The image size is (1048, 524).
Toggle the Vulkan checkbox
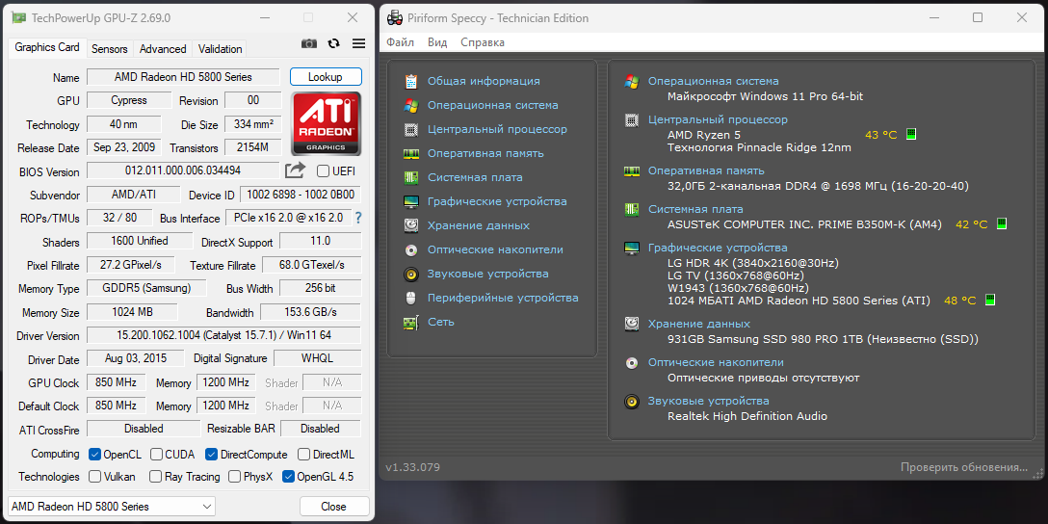pos(95,477)
